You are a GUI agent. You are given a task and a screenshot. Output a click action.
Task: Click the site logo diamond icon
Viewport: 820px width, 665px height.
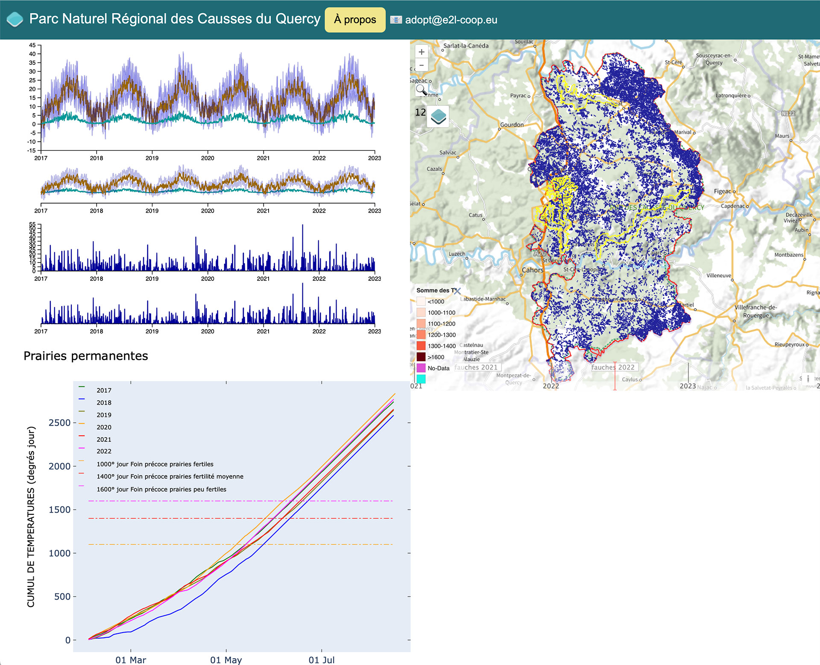coord(15,19)
